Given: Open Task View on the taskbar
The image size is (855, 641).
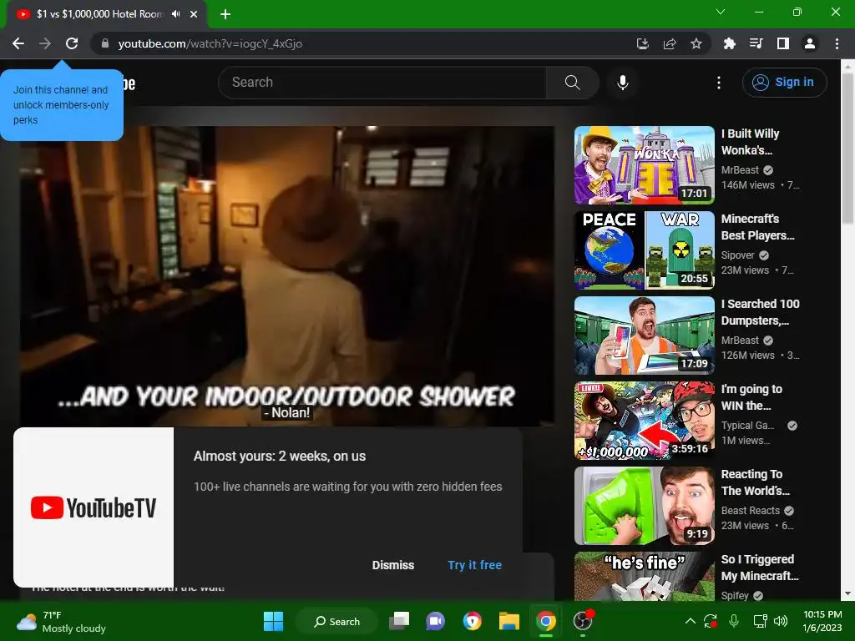Looking at the screenshot, I should point(399,621).
